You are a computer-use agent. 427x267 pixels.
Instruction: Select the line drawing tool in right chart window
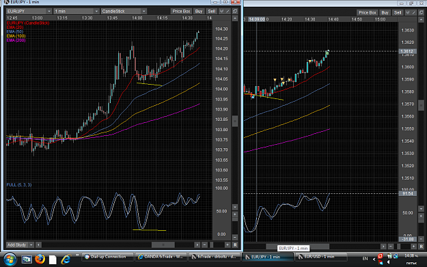[x=414, y=12]
